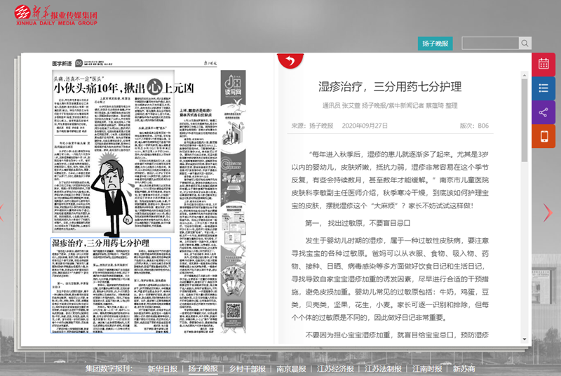
Task: Open 扬子晚报 in the footer
Action: (203, 369)
